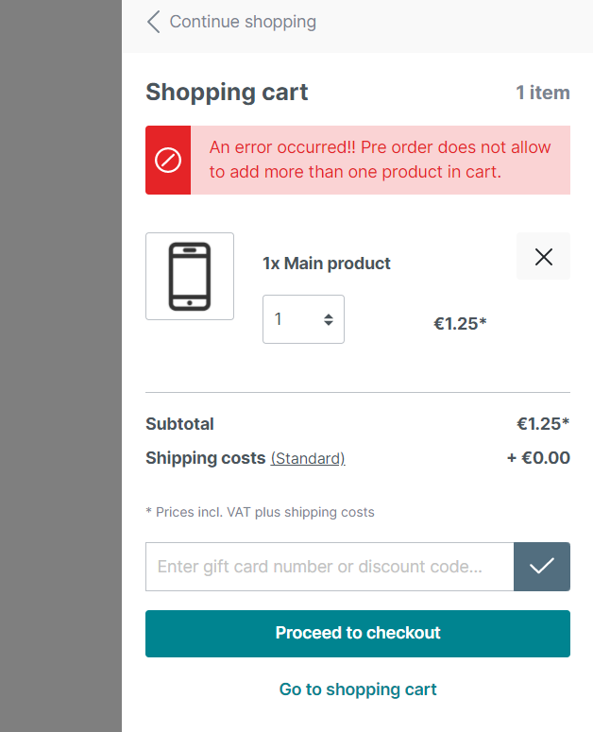Screen dimensions: 593x732
Task: Remove the Main product with X button
Action: pos(543,256)
